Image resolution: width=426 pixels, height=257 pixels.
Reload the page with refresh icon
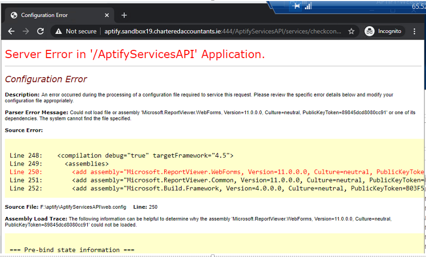click(x=41, y=31)
